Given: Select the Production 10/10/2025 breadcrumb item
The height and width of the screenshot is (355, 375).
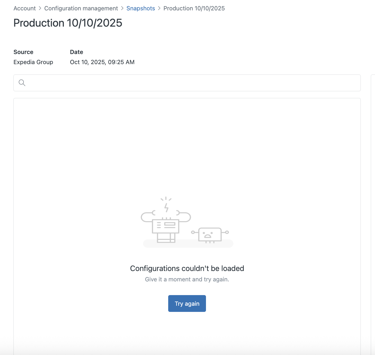Looking at the screenshot, I should coord(194,8).
